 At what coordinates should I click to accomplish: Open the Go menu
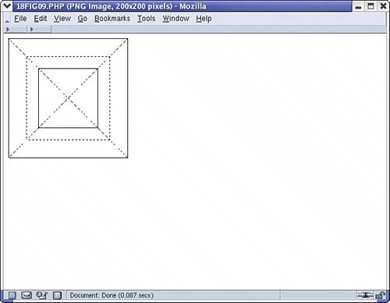click(82, 19)
